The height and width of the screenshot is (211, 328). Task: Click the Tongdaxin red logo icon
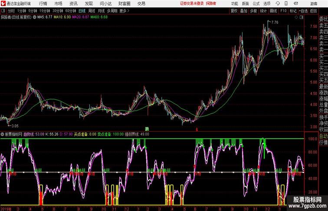click(x=3, y=3)
